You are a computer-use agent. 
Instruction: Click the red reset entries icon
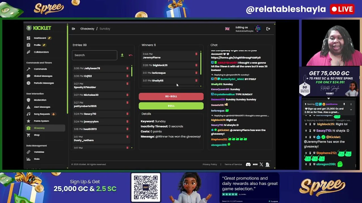click(130, 55)
